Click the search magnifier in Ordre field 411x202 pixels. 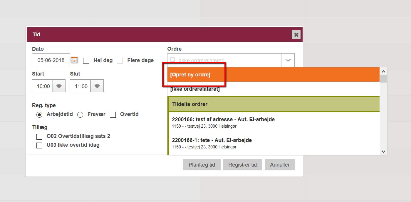tap(173, 60)
